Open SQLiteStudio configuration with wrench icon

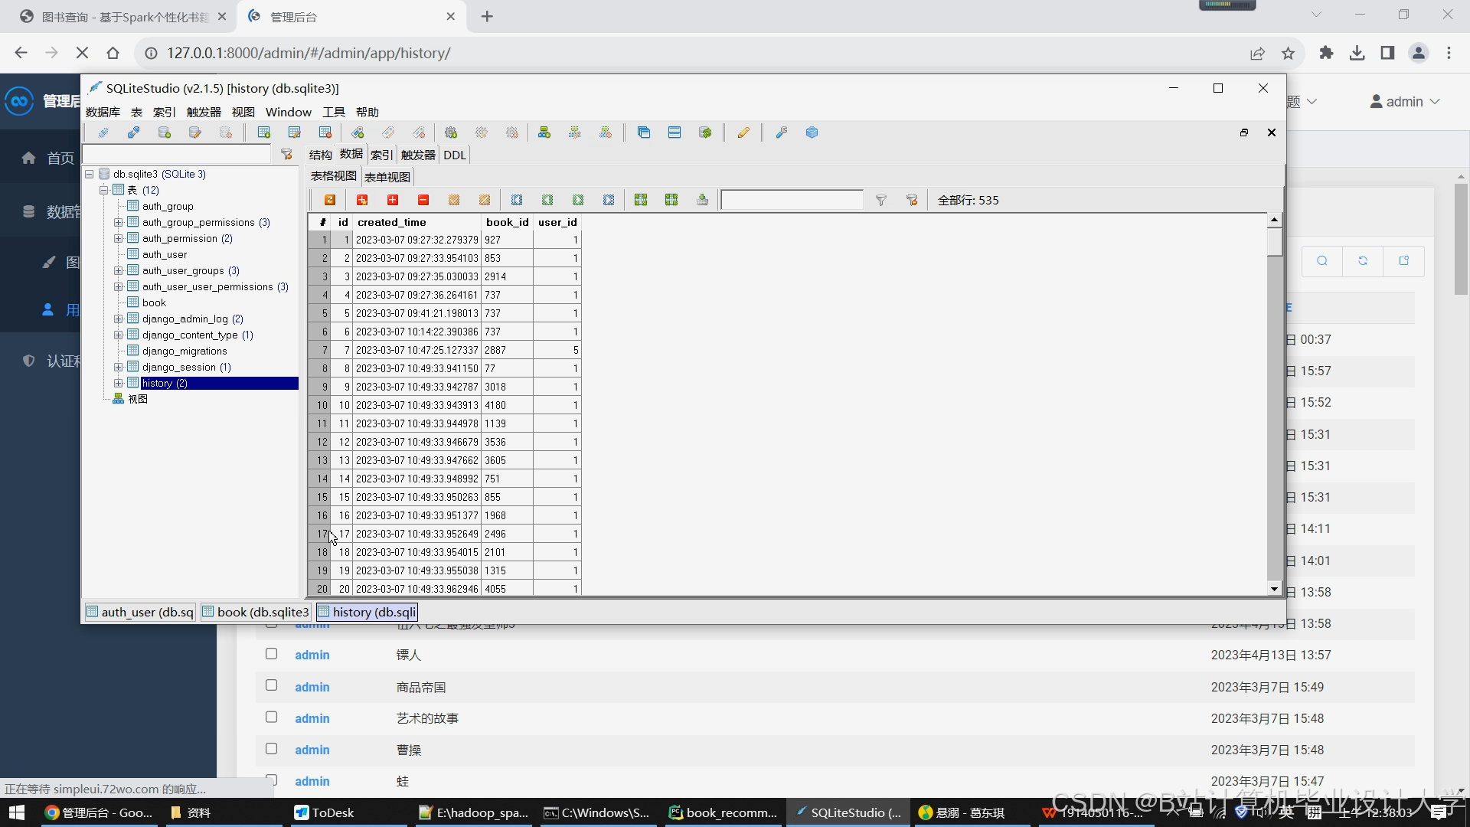[x=782, y=132]
